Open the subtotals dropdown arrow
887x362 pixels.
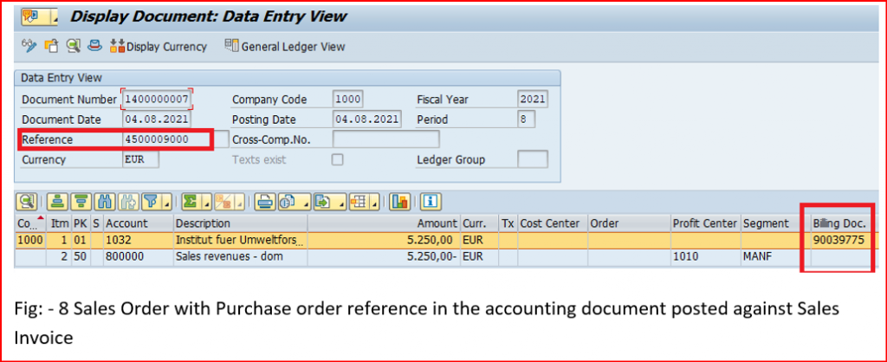pos(240,201)
